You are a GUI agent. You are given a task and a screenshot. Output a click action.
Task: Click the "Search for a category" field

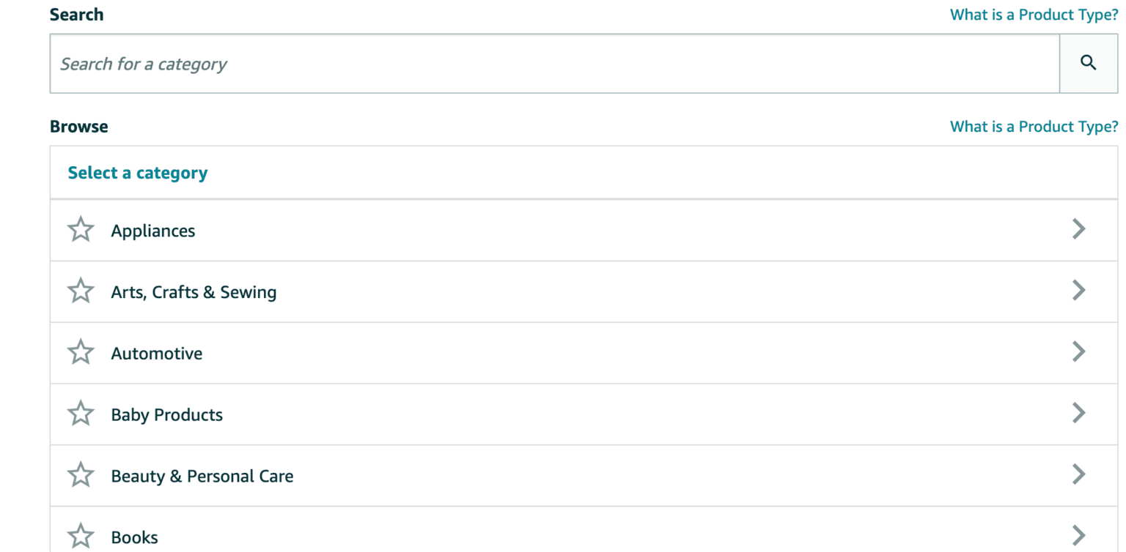coord(554,64)
